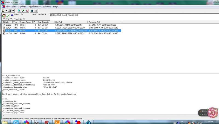
Task: Click the Print icon in toolbar
Action: tap(10, 11)
